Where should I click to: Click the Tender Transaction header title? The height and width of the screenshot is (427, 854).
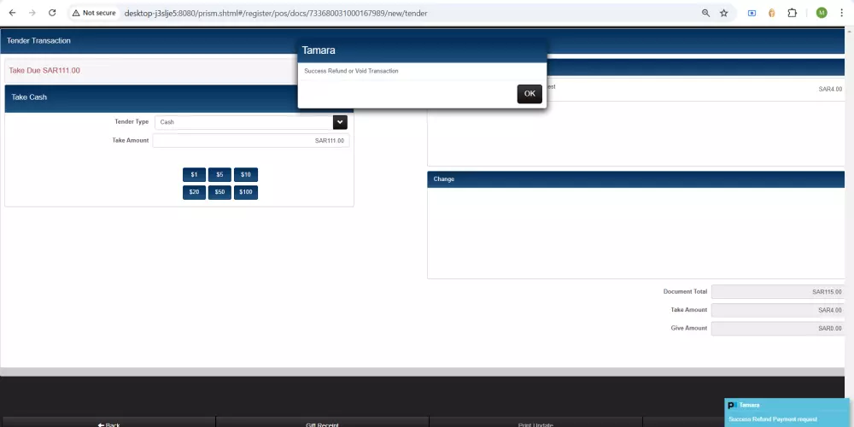click(38, 41)
